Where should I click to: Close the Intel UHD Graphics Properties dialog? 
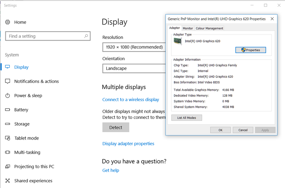pos(272,19)
